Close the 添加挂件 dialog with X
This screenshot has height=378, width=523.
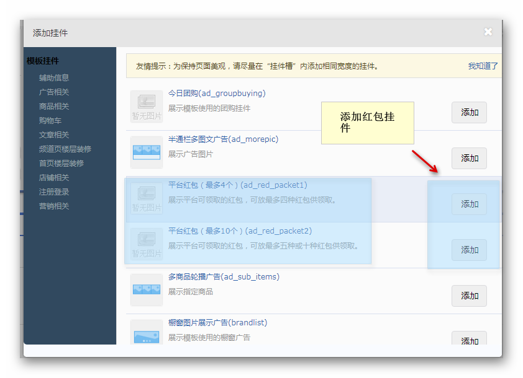coord(488,32)
